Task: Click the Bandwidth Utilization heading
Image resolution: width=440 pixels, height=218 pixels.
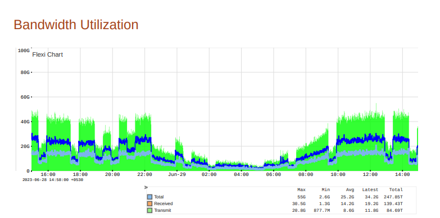Action: [76, 25]
